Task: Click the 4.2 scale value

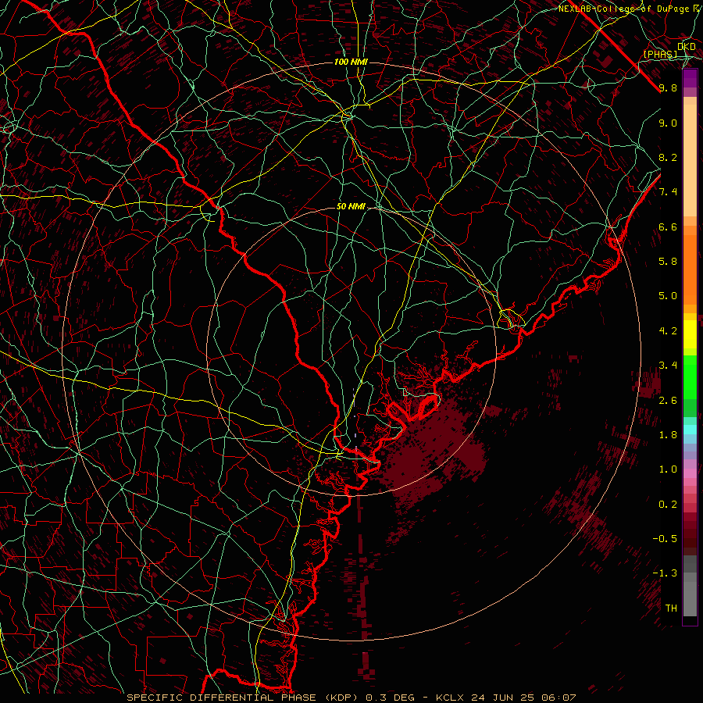Action: coord(668,331)
